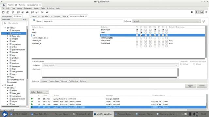209x117 pixels.
Task: Toggle UN in the selected BIGINT row
Action: click(x=155, y=35)
